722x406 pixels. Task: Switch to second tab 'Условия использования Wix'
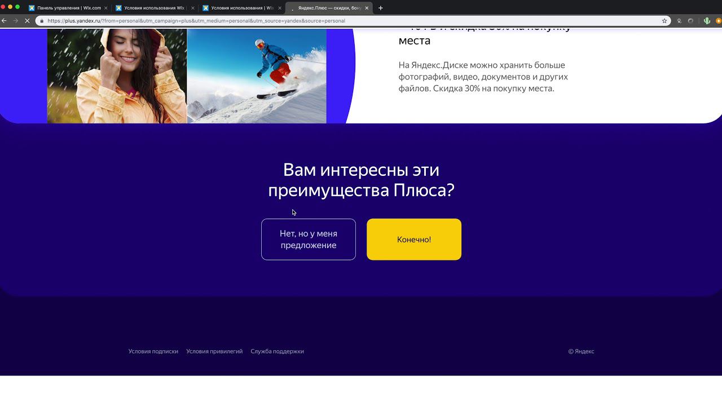tap(155, 8)
